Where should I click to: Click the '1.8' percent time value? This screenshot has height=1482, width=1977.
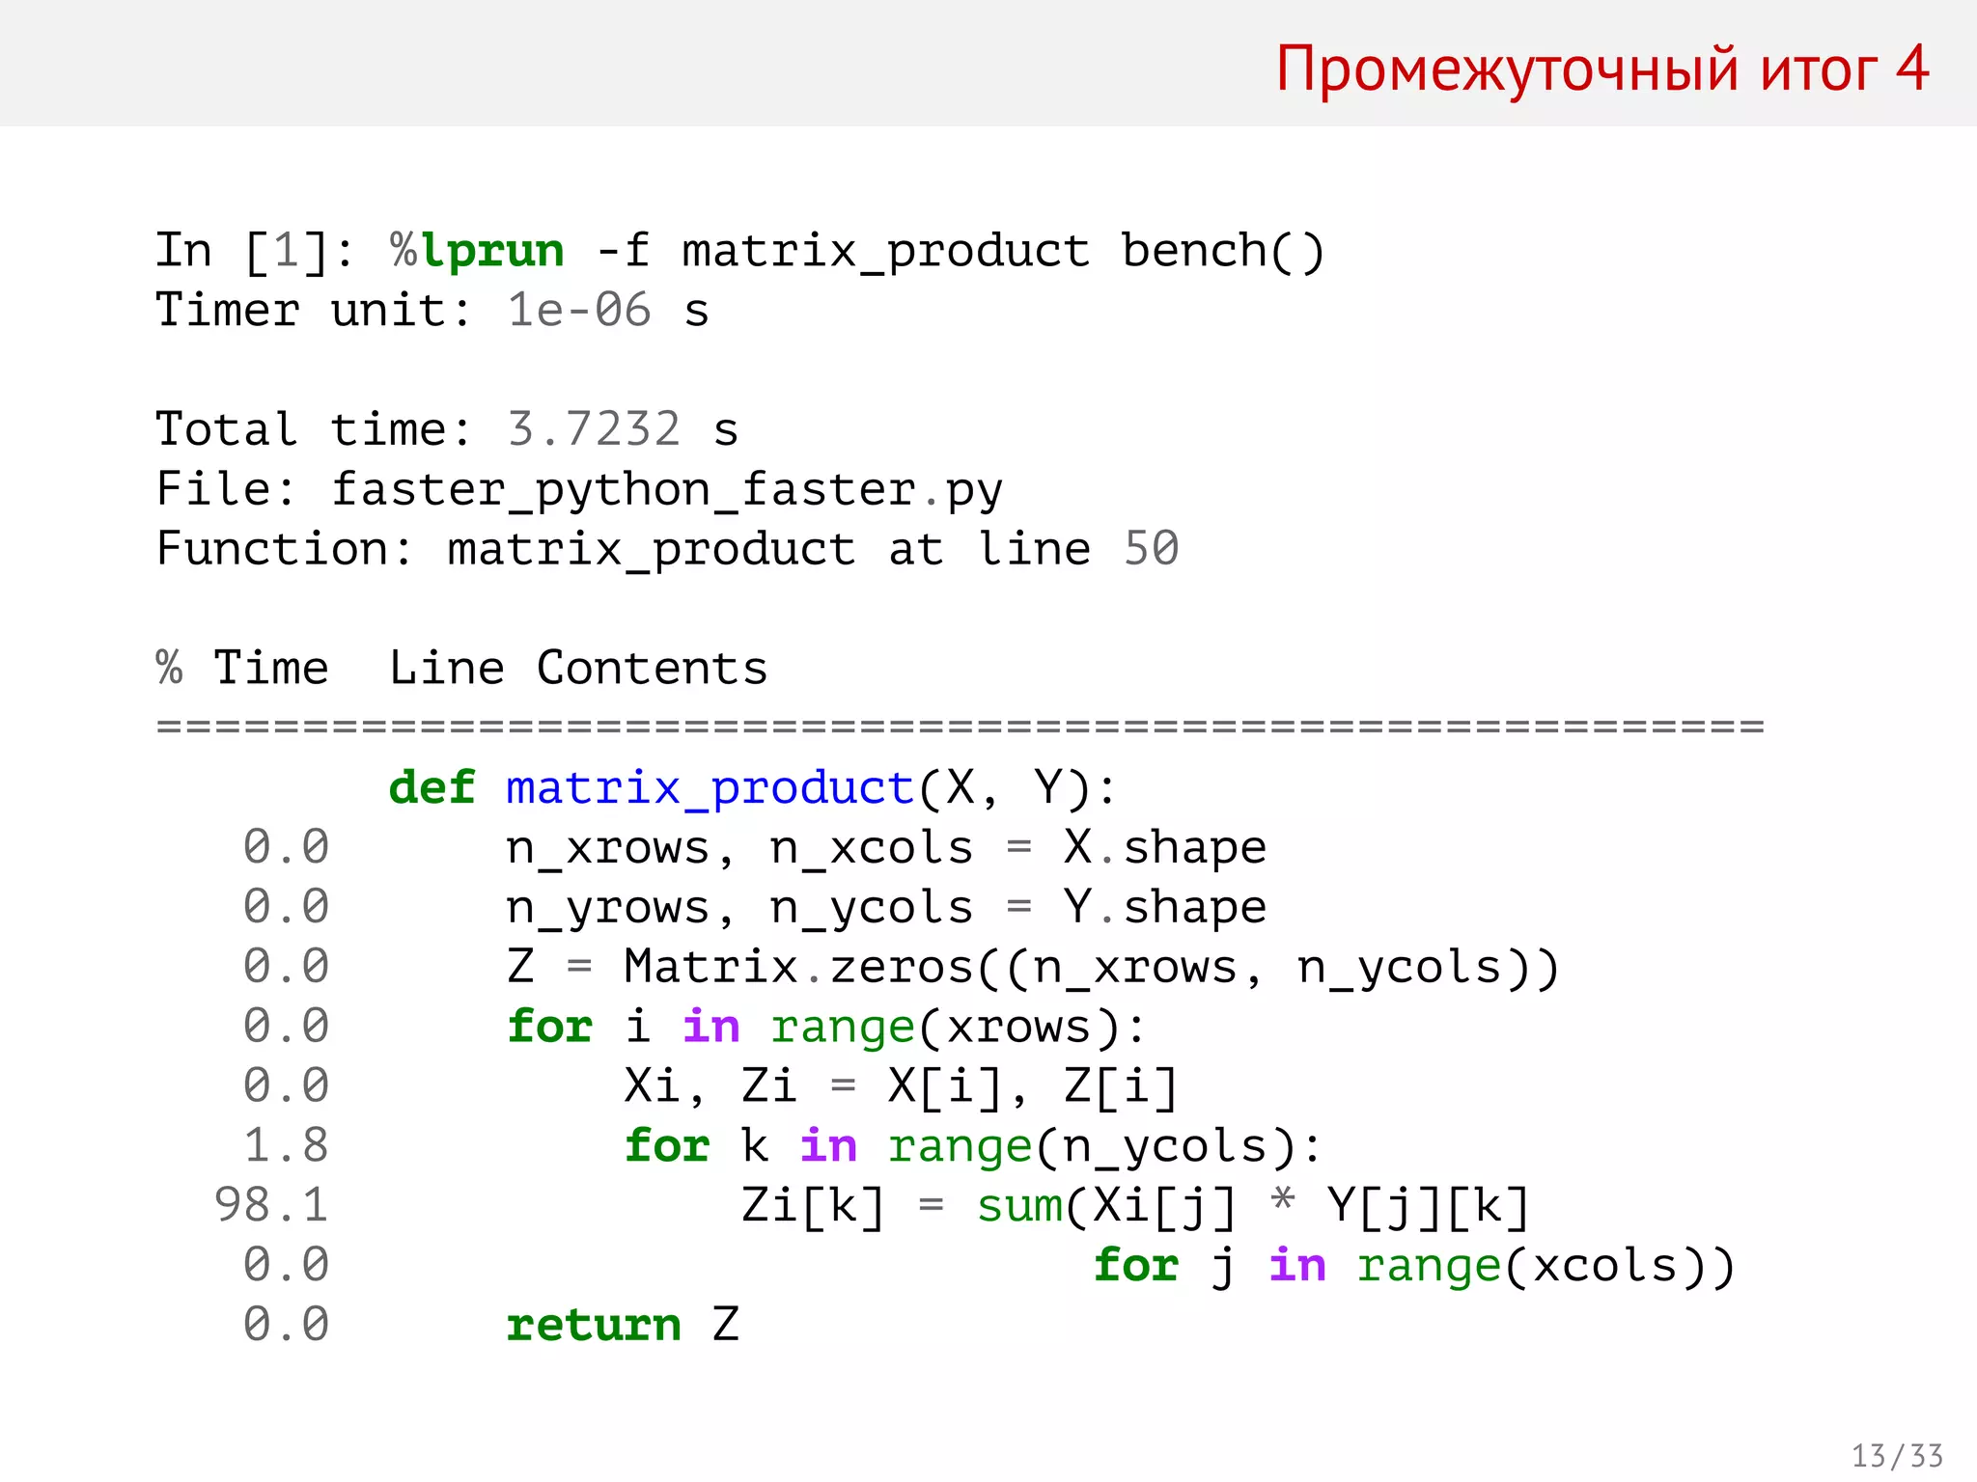pos(286,1146)
